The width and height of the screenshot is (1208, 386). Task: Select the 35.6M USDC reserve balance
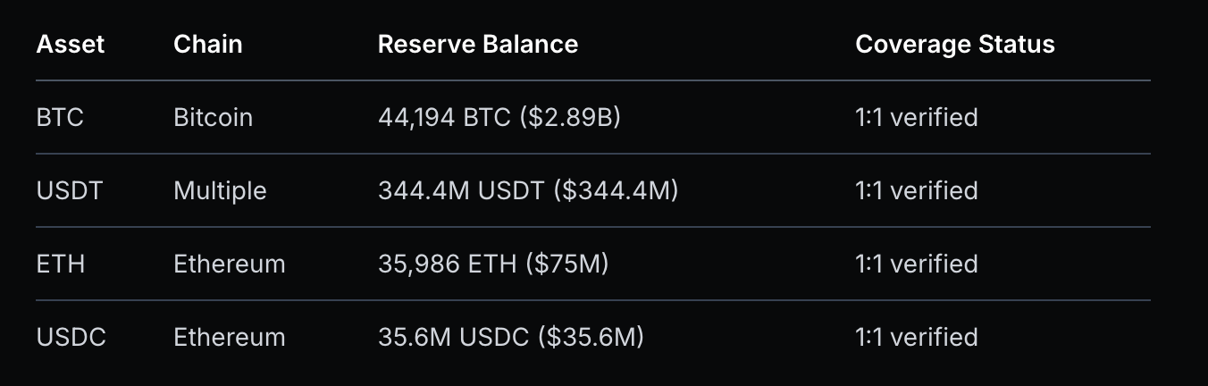510,338
